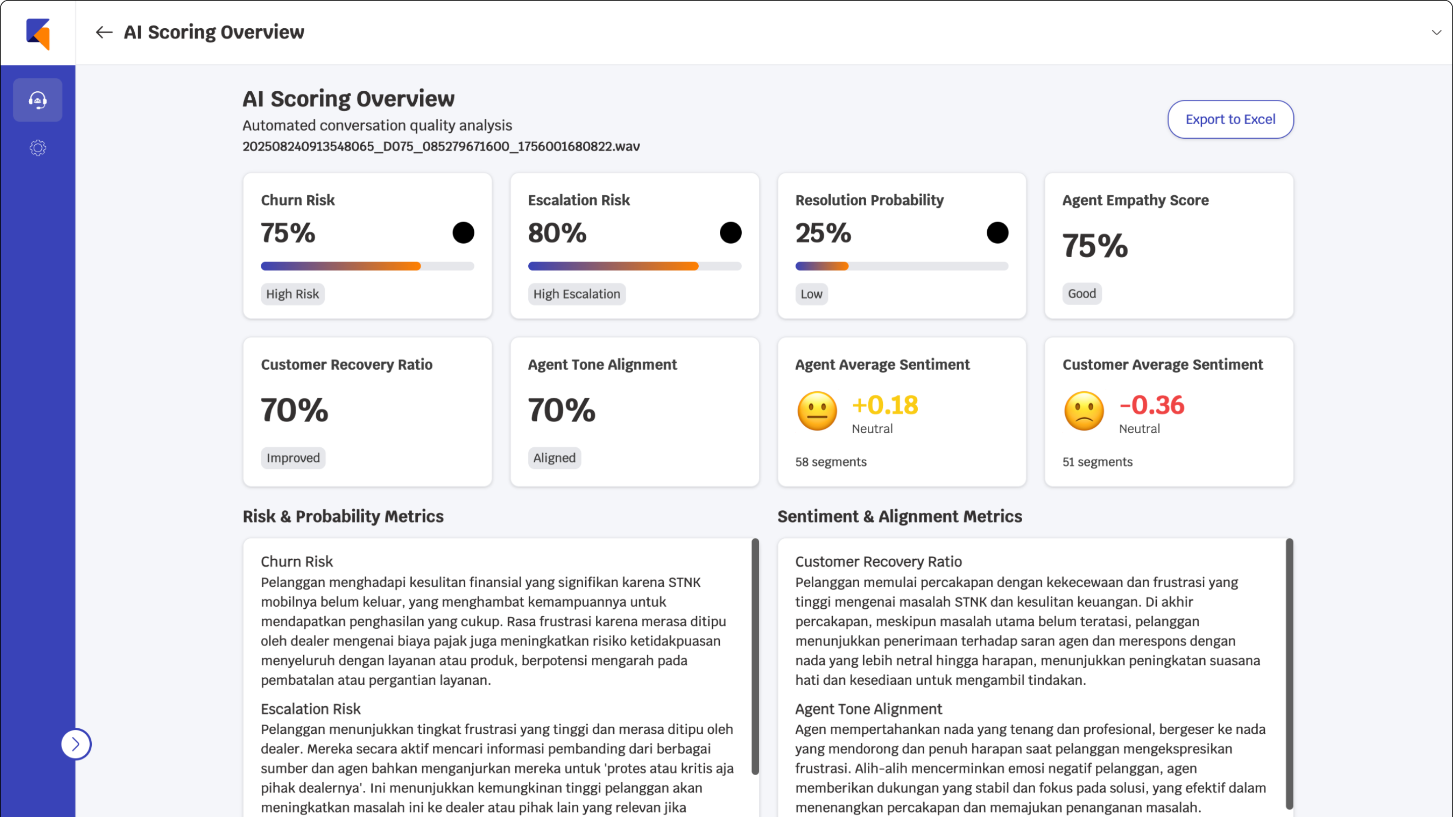Select the AI Scoring Overview title in the header
This screenshot has width=1453, height=817.
[x=214, y=32]
